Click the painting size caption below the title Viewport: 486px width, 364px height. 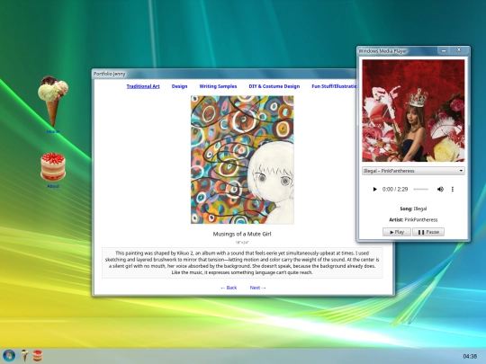242,243
